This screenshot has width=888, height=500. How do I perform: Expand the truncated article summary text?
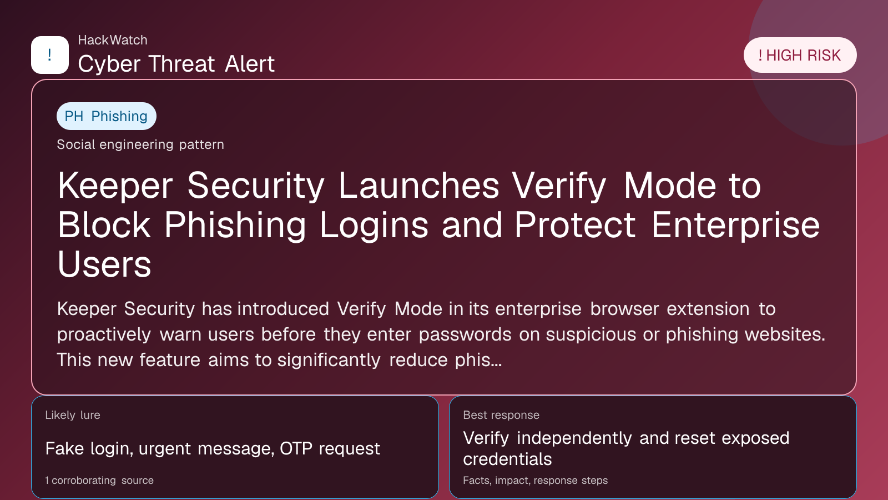pyautogui.click(x=441, y=334)
